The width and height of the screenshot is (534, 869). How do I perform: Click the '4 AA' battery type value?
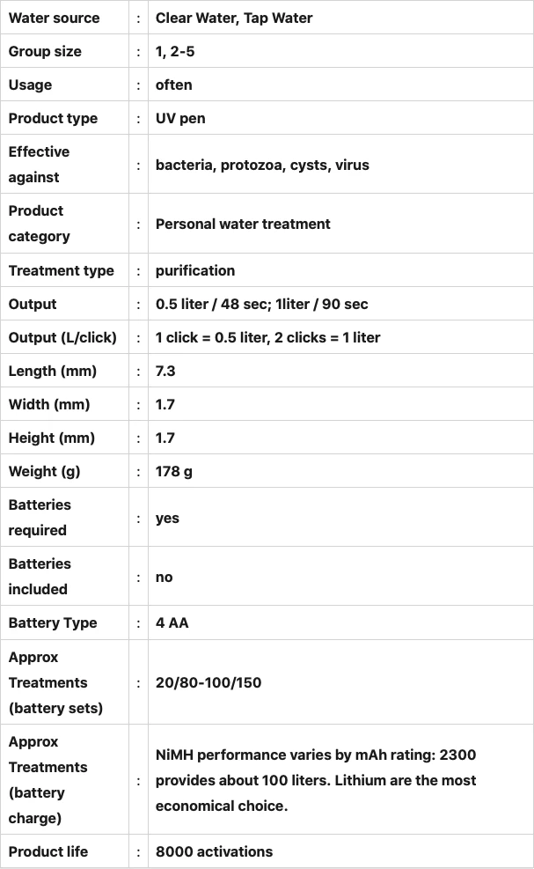pyautogui.click(x=172, y=622)
